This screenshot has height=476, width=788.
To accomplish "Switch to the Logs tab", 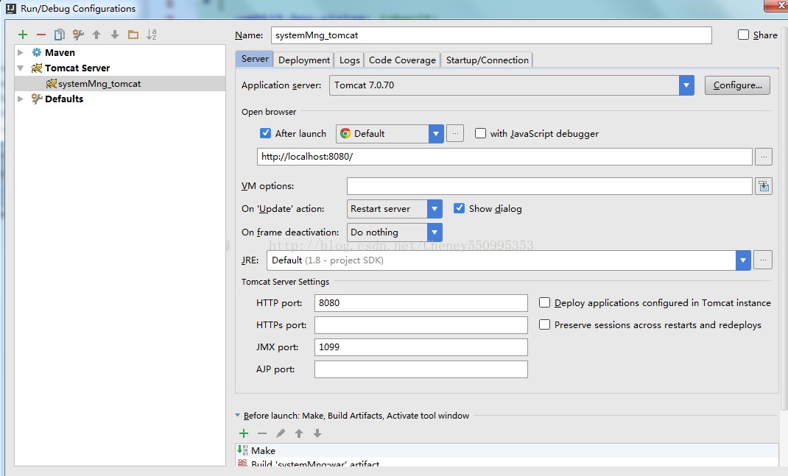I will pos(349,60).
